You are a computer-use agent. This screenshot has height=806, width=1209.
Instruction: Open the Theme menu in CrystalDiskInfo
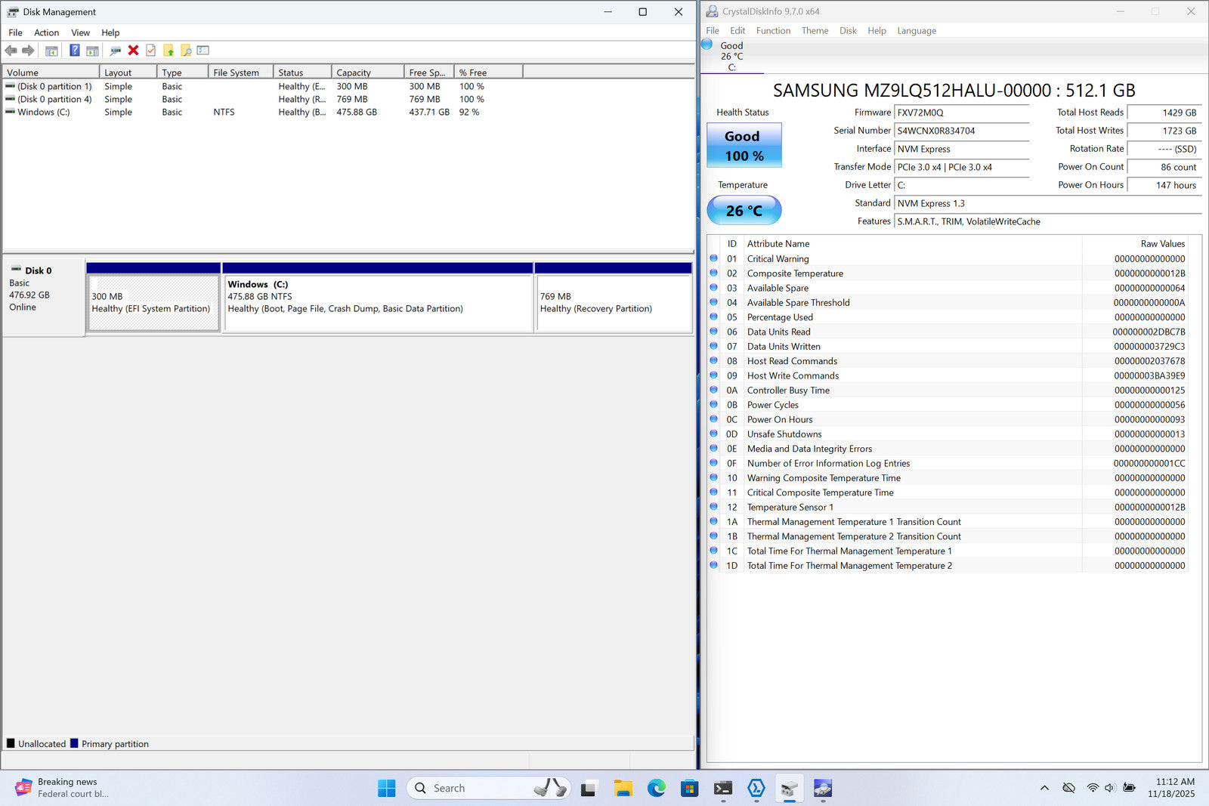pos(815,31)
